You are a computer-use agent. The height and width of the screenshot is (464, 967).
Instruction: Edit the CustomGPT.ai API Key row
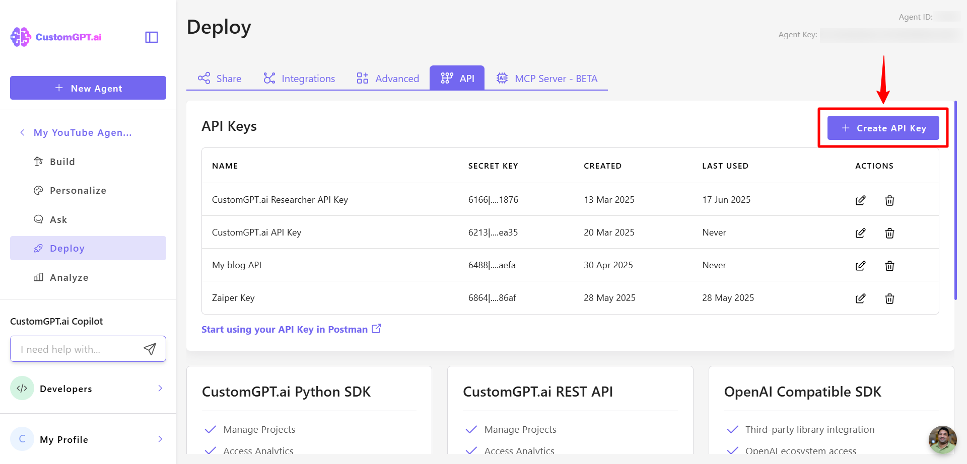(x=861, y=233)
